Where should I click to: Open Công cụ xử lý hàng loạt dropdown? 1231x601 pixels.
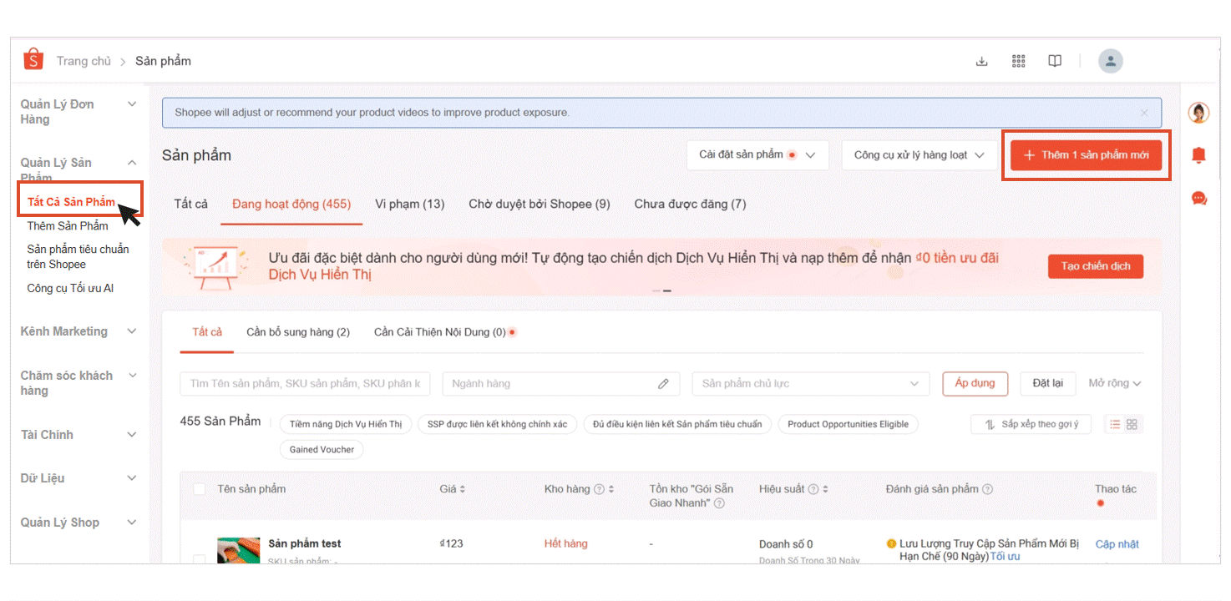click(x=920, y=155)
